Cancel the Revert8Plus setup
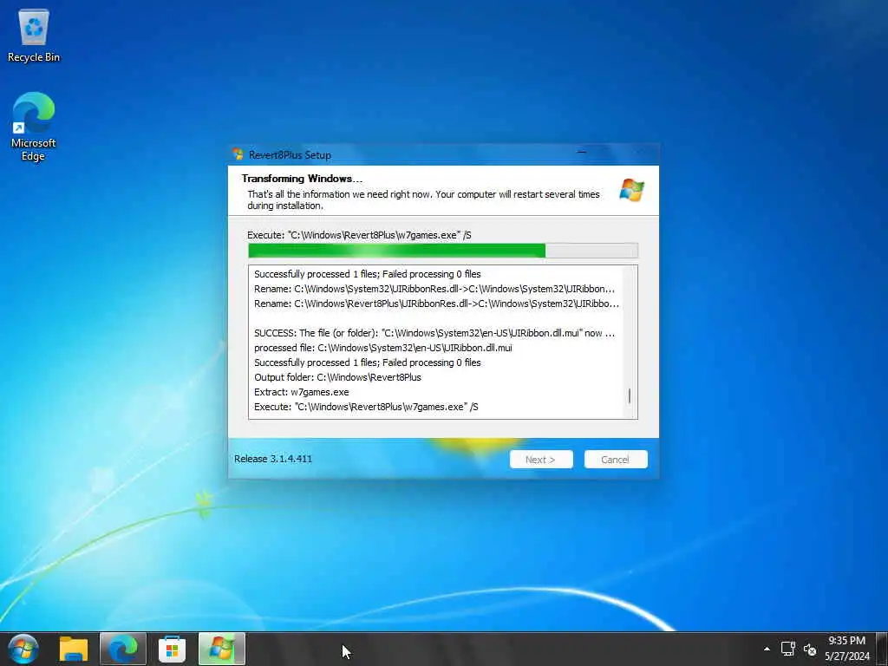This screenshot has width=888, height=666. (x=616, y=460)
